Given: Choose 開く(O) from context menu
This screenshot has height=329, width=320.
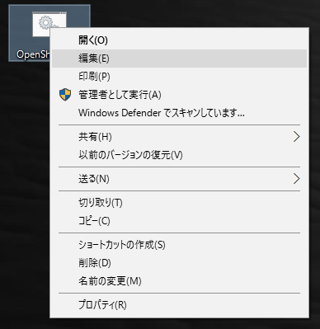Looking at the screenshot, I should (x=179, y=40).
